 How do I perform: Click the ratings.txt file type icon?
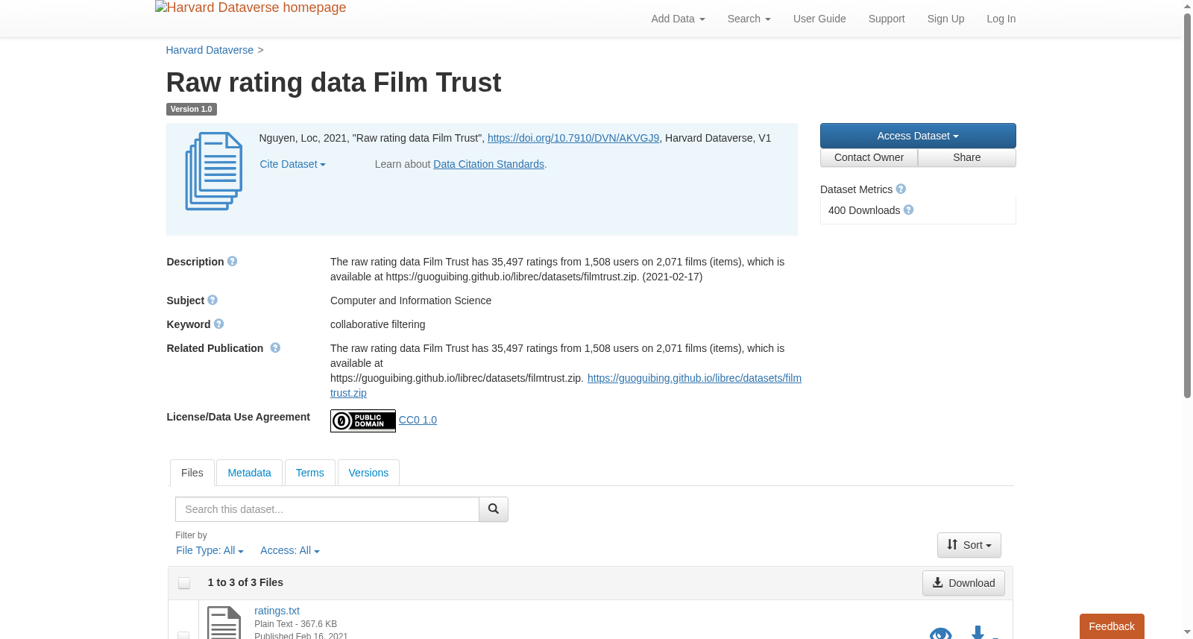224,623
